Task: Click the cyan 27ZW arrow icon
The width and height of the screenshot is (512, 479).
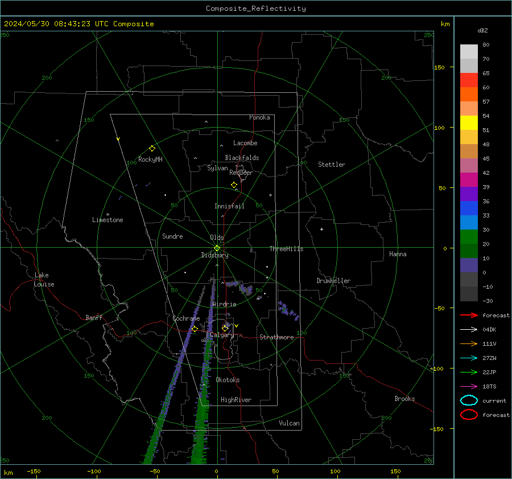Action: click(469, 358)
